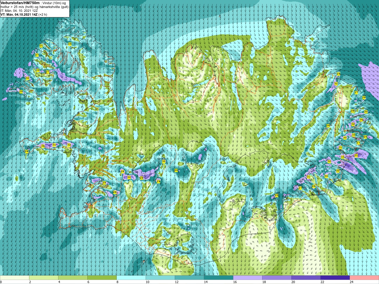Select the legend scale value "24"

[x=352, y=282]
